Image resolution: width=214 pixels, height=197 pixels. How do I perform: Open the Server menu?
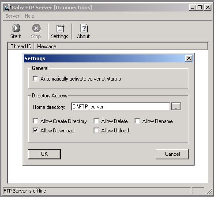click(x=12, y=16)
